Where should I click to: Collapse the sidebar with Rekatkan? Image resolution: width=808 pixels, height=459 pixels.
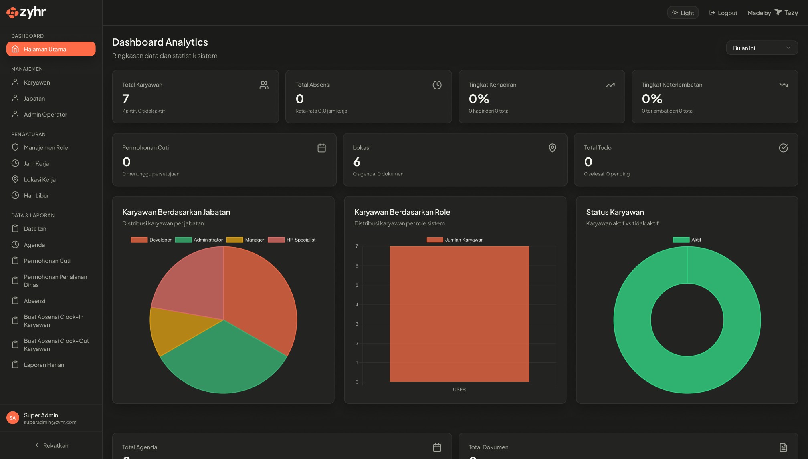(51, 445)
